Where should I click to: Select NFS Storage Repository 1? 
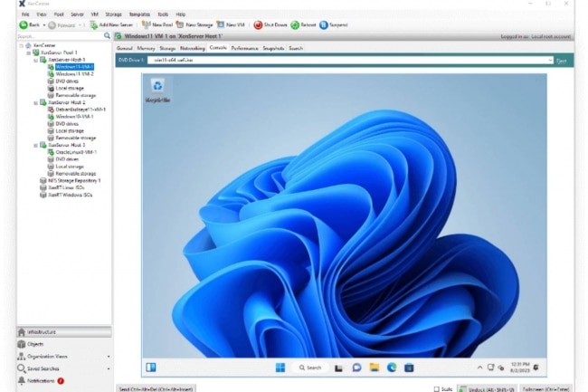(x=74, y=181)
